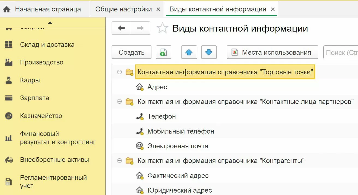Open the Начальная страница tab
The height and width of the screenshot is (195, 358).
tap(47, 9)
